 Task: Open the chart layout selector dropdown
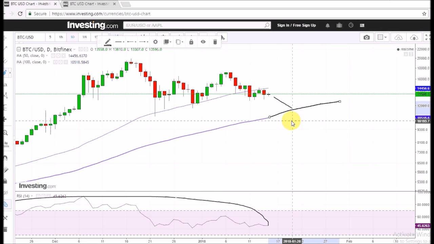[382, 37]
